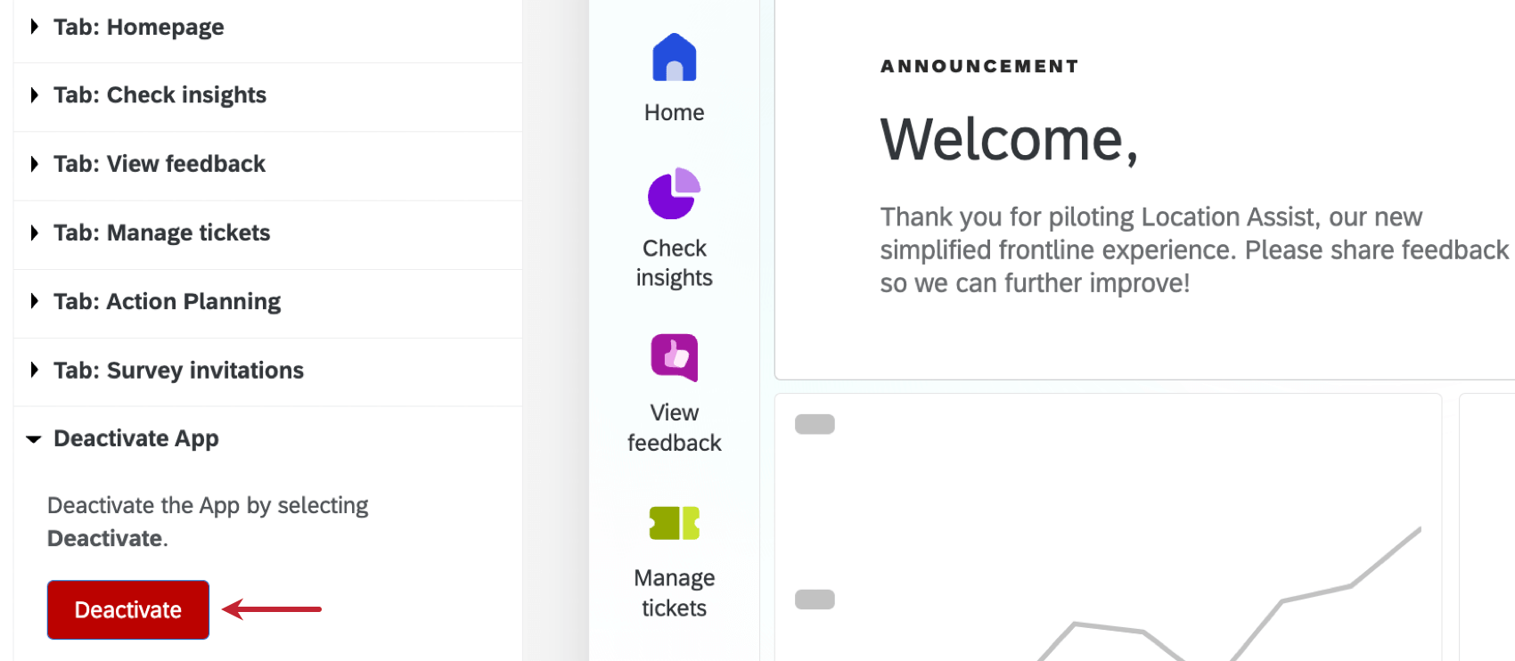Click the Welcome announcement card
The image size is (1515, 661).
1145,189
